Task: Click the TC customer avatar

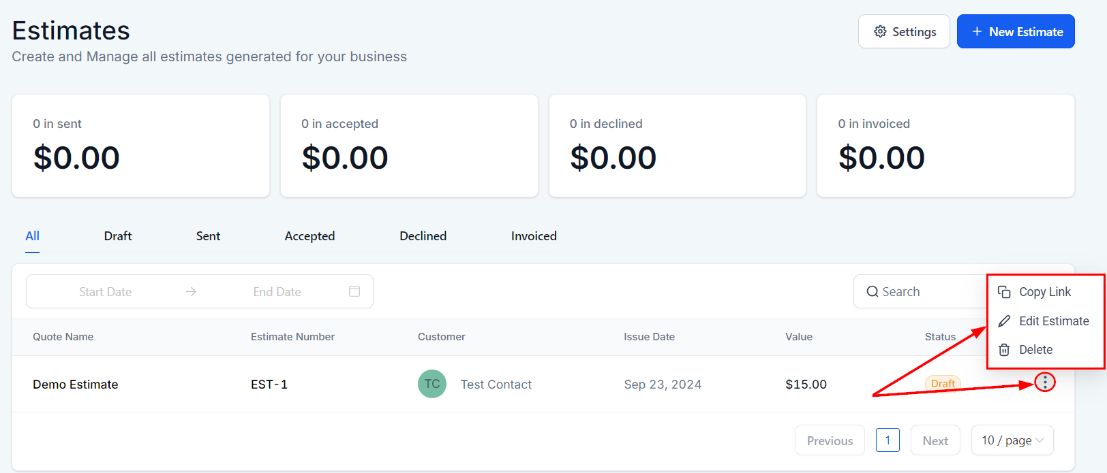Action: [432, 384]
